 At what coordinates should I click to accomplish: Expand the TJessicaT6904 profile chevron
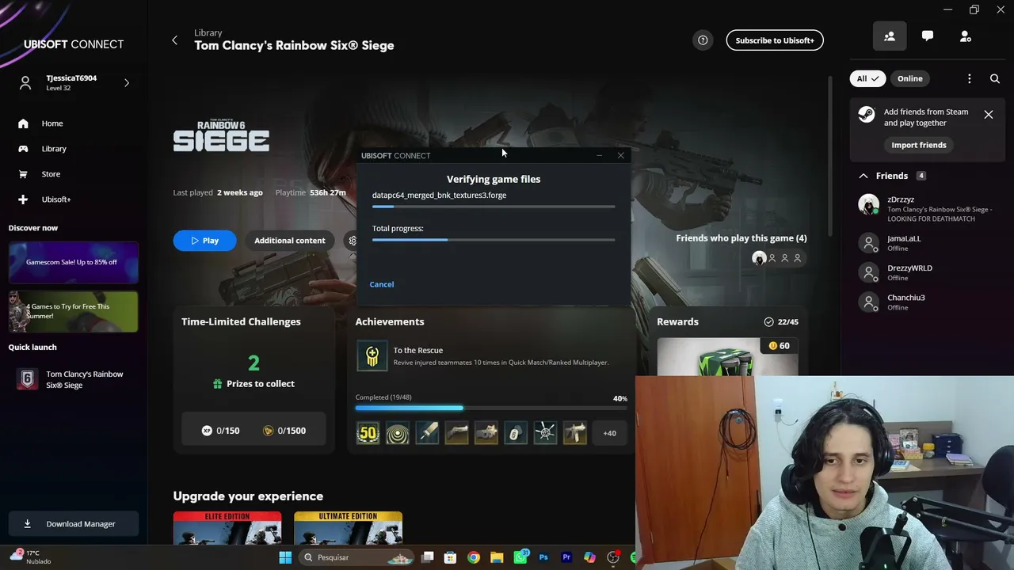pos(127,82)
